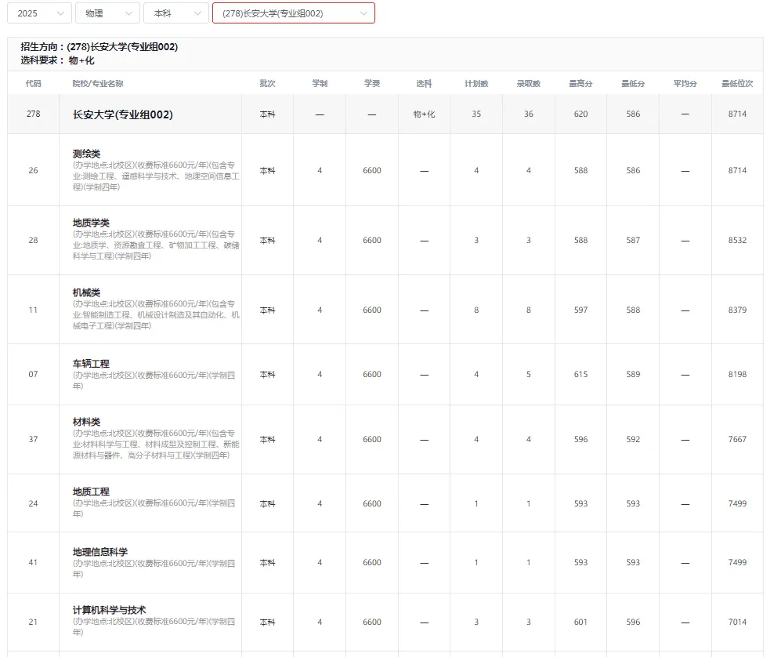Click code 07 of 车辆工程 row
This screenshot has height=657, width=770.
(34, 375)
